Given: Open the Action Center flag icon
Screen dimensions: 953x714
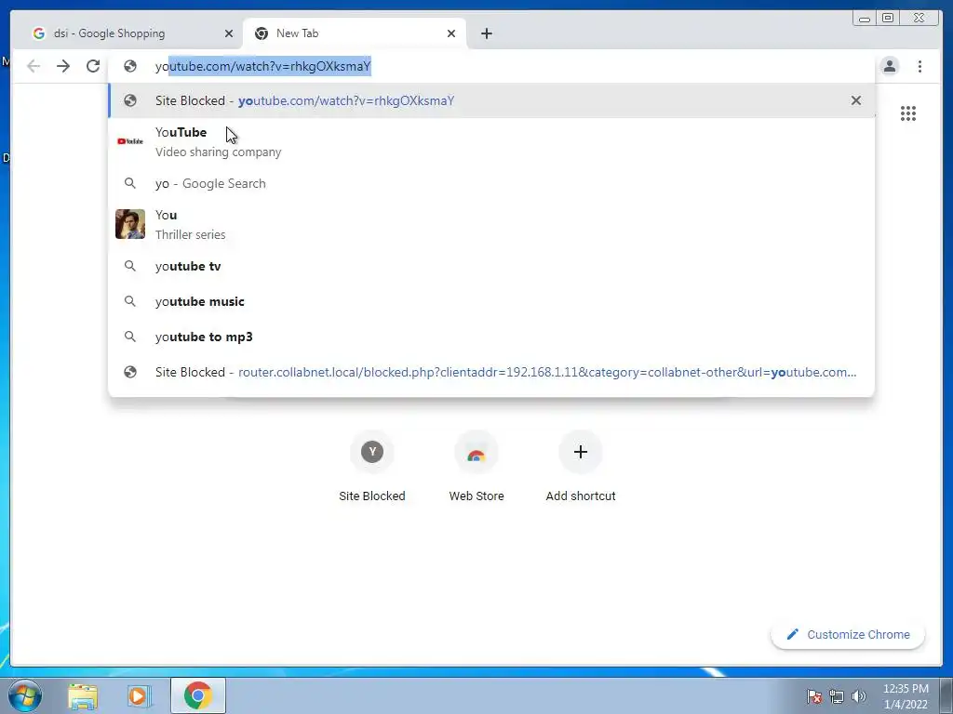Looking at the screenshot, I should [x=814, y=696].
